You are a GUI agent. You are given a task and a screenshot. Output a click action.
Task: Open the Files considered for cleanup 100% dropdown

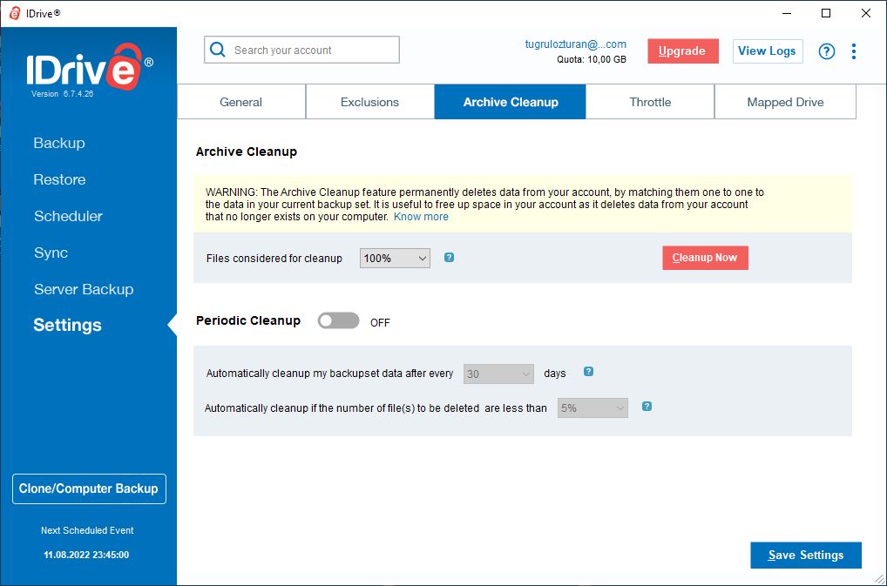[395, 259]
